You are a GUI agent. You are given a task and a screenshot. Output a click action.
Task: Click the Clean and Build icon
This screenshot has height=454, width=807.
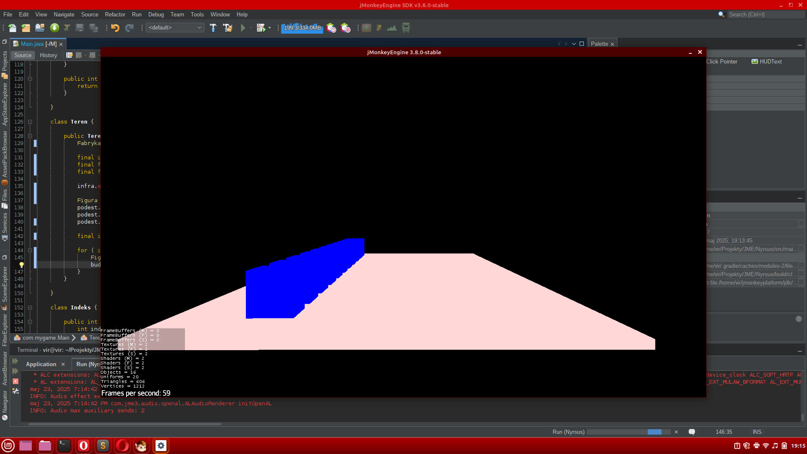[x=227, y=28]
